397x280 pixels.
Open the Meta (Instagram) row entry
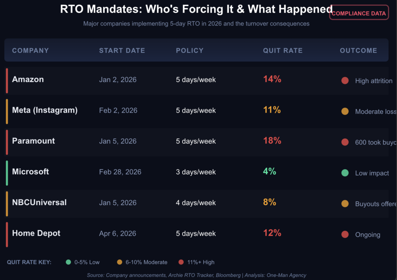point(45,110)
